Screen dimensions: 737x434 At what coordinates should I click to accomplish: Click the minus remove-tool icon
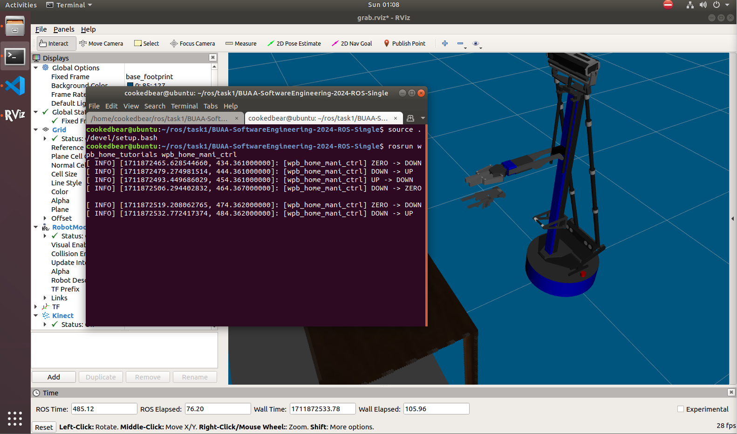click(461, 43)
